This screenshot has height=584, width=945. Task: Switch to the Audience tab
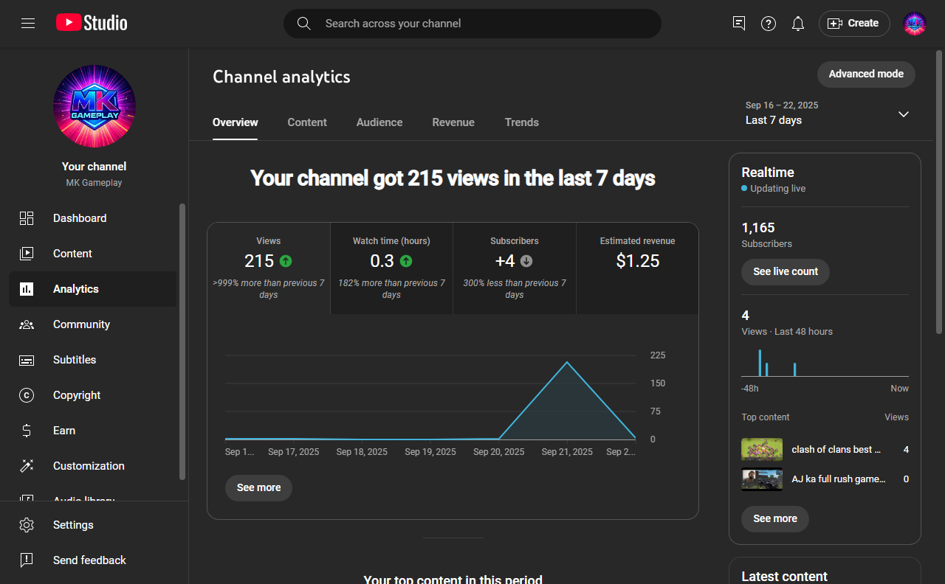pos(379,122)
